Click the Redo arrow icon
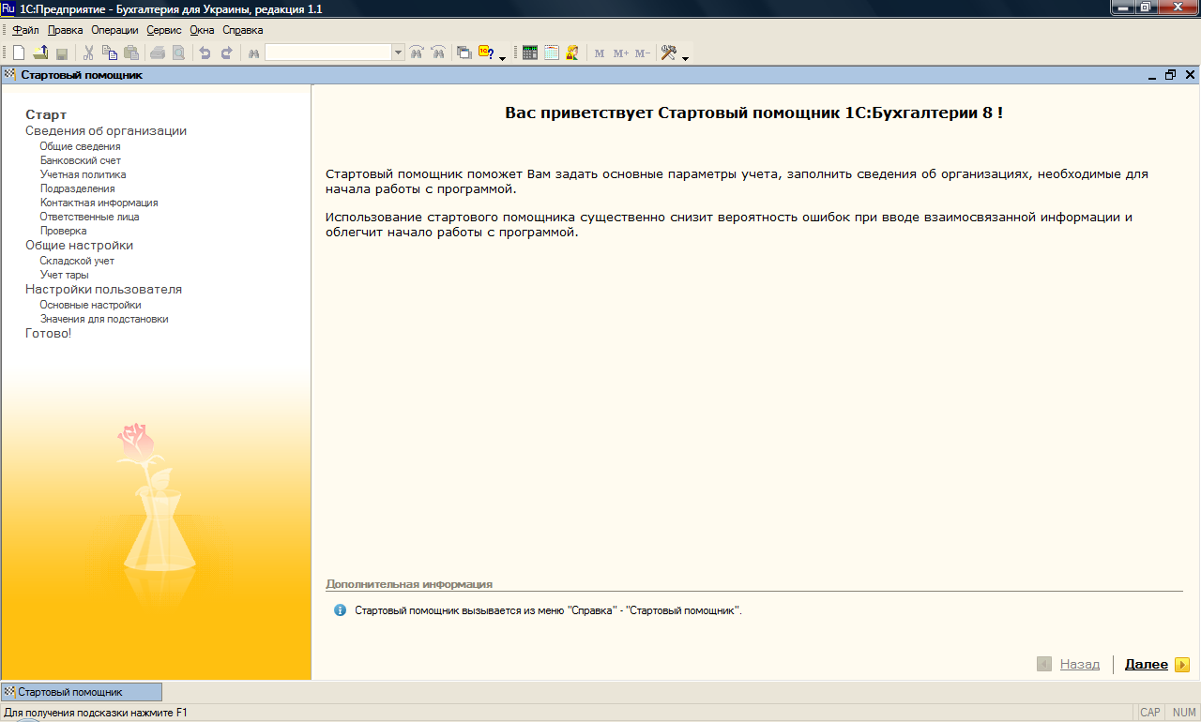This screenshot has height=722, width=1201. [x=226, y=53]
